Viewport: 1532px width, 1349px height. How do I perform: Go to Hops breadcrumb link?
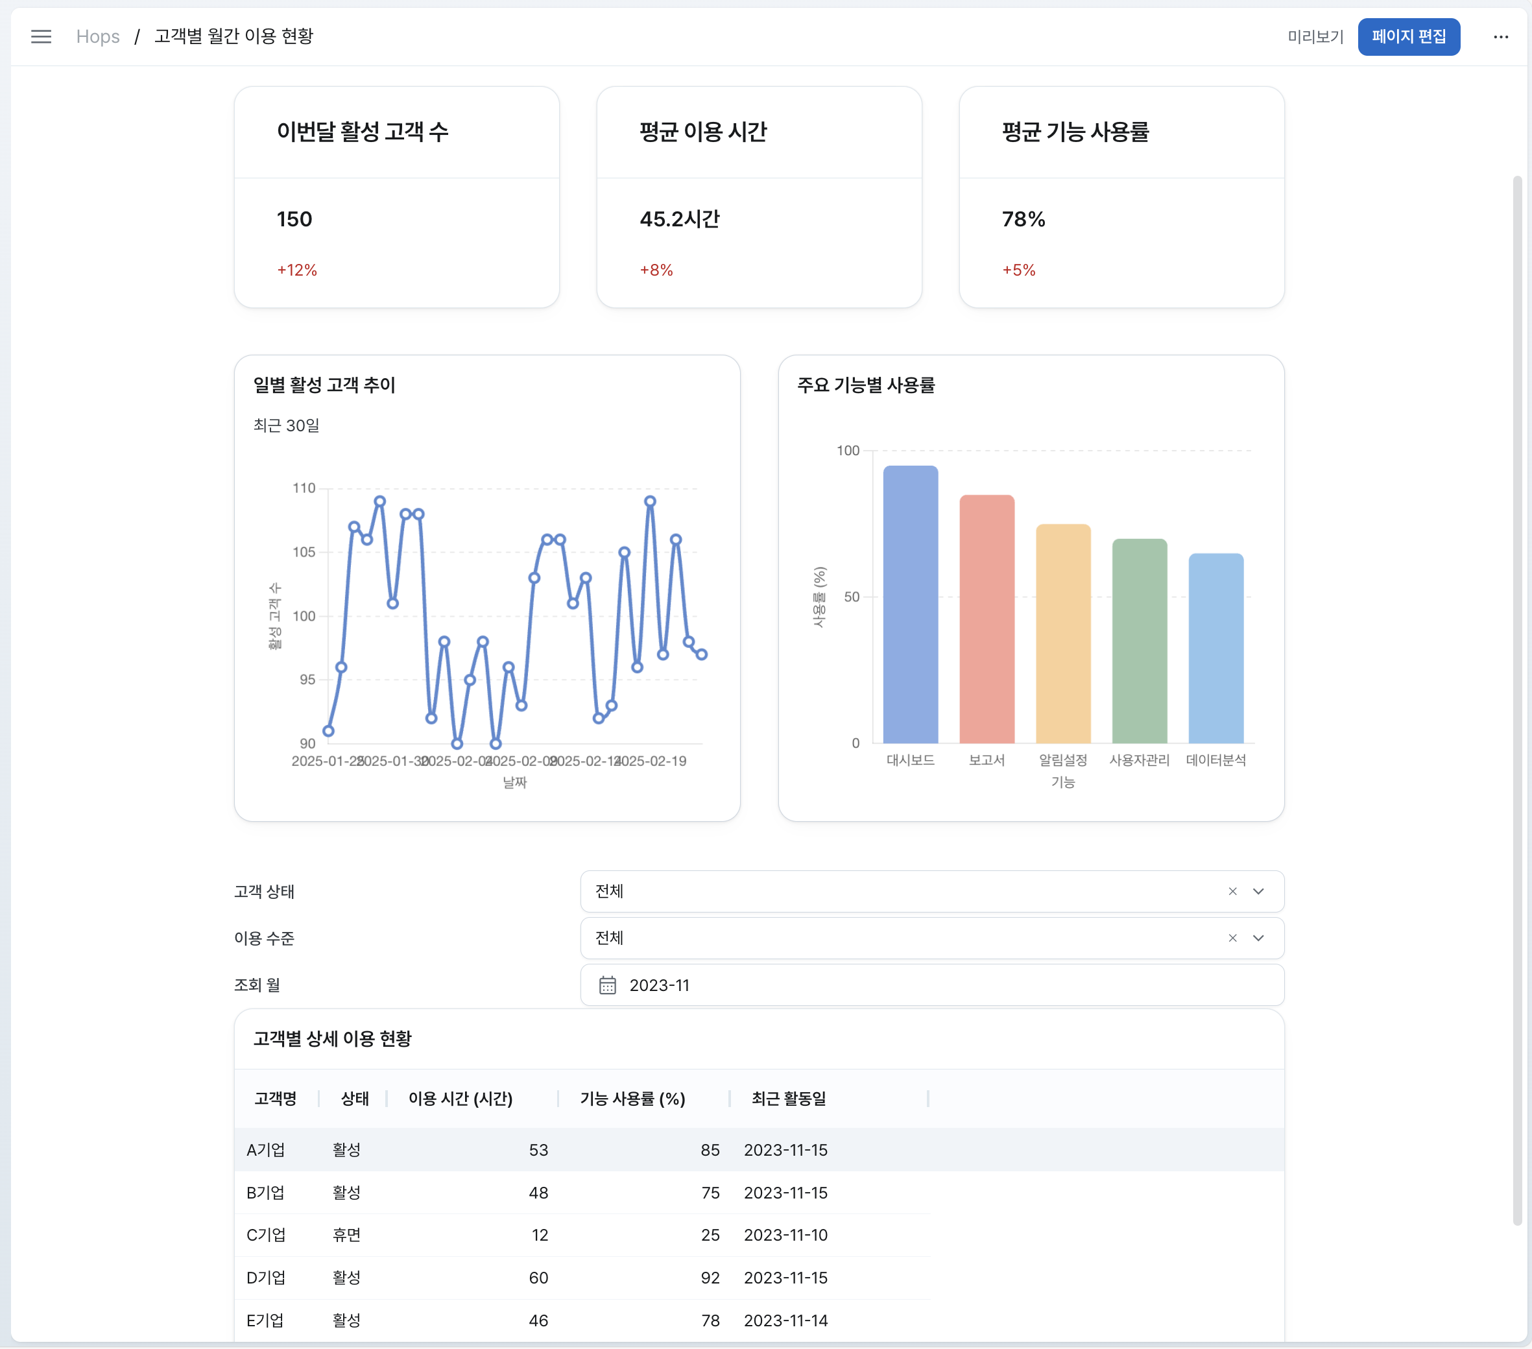coord(98,37)
